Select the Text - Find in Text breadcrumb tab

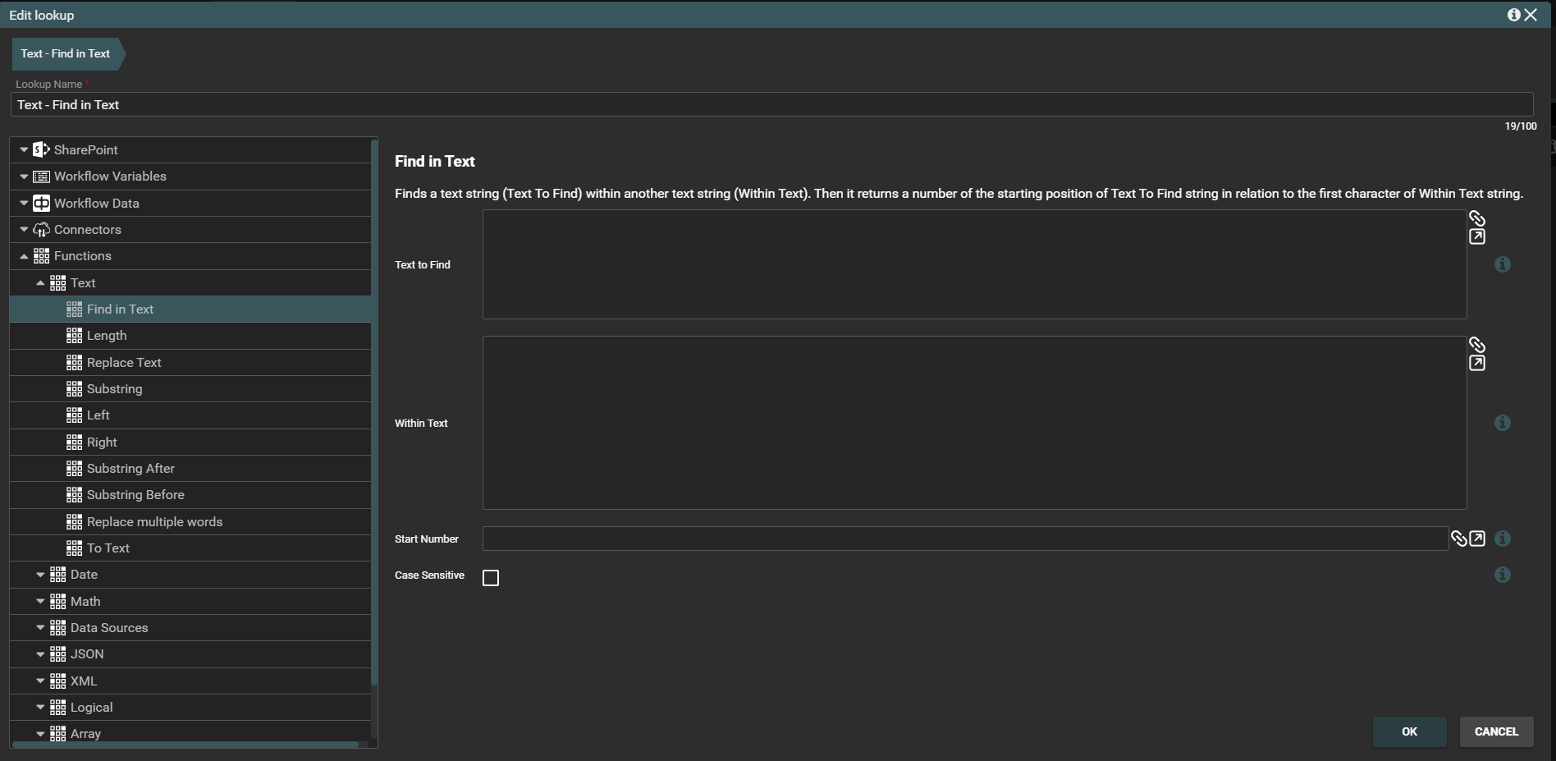[x=66, y=53]
